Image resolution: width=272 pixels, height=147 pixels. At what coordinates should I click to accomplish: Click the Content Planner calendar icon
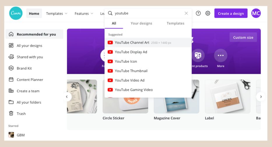(x=11, y=80)
